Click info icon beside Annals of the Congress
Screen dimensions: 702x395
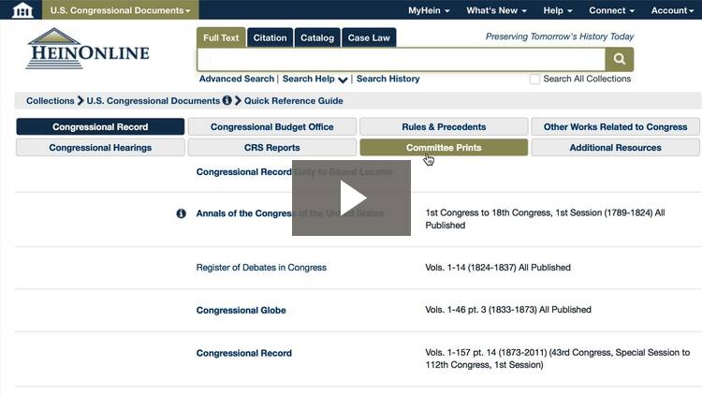181,213
